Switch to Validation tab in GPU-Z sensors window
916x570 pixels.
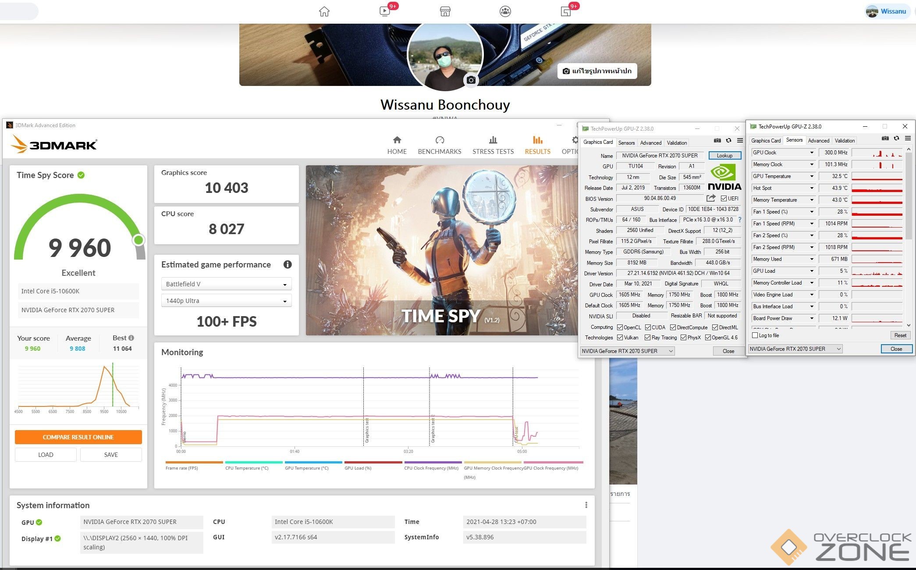(844, 141)
